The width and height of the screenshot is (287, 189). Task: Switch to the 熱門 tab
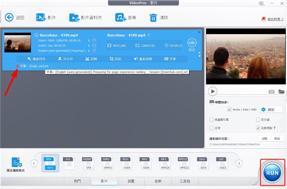coord(77,181)
